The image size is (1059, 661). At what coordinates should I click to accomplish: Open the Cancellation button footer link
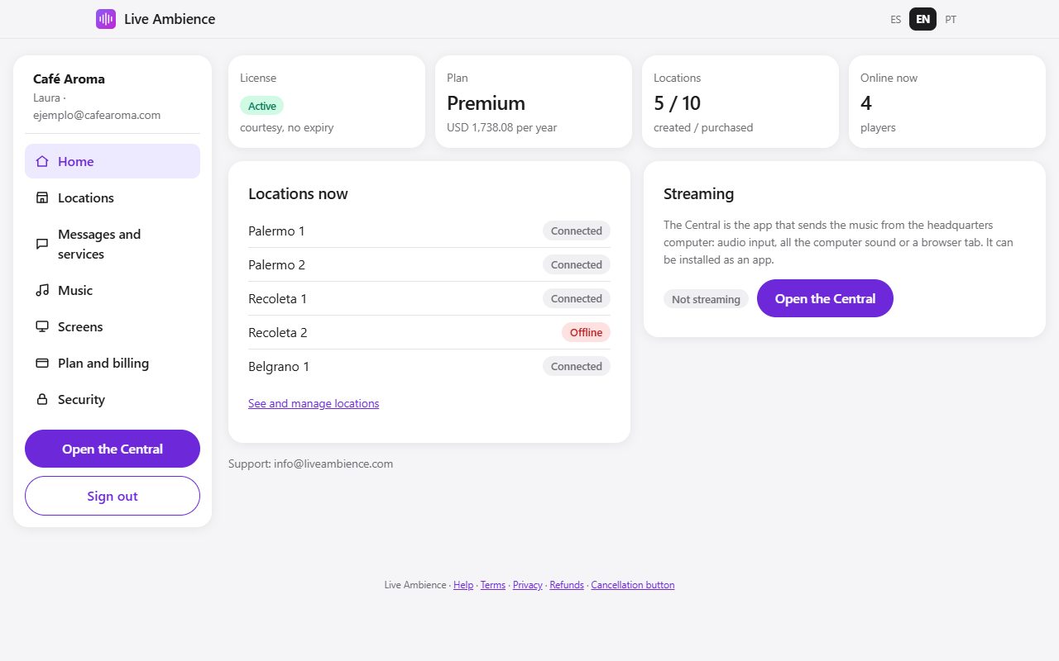pyautogui.click(x=633, y=585)
